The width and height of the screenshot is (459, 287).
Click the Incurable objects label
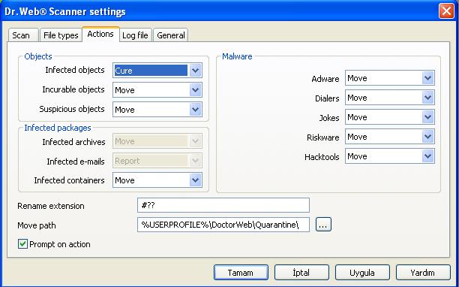[73, 89]
